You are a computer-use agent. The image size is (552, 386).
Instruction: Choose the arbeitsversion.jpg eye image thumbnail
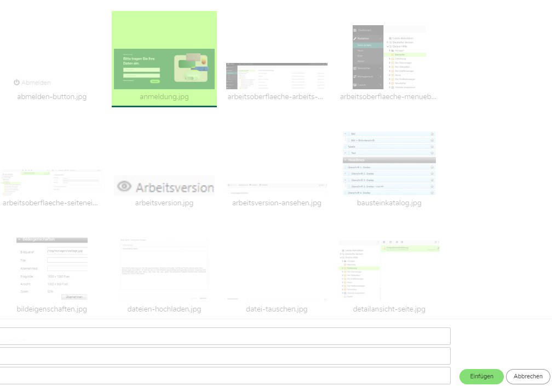click(164, 186)
